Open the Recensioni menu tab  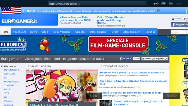click(19, 32)
